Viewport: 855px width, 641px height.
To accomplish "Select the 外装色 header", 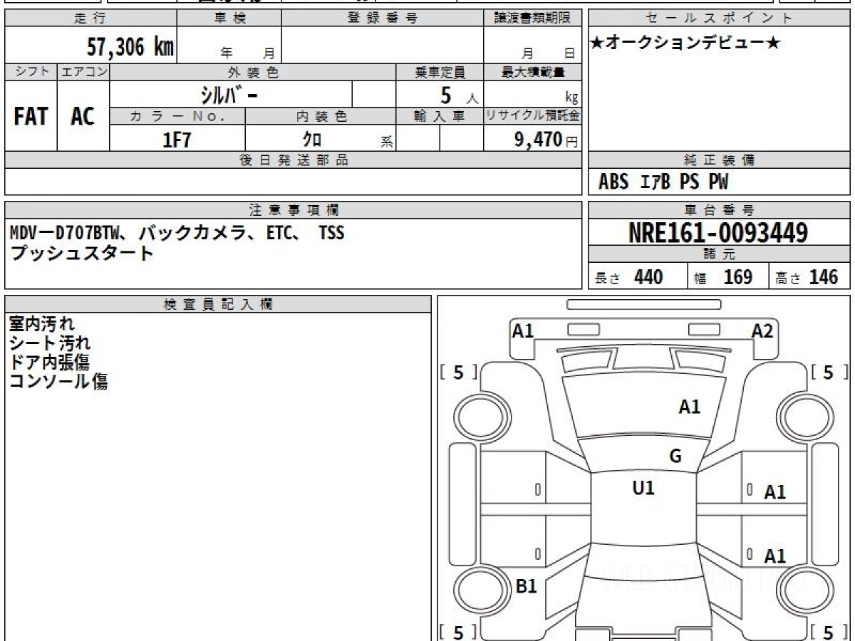I will click(253, 72).
